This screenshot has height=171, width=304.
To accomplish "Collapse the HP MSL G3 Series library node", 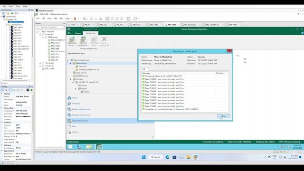I will click(x=73, y=82).
